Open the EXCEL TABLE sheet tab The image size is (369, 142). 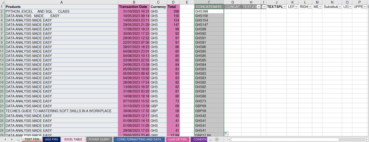(73, 140)
